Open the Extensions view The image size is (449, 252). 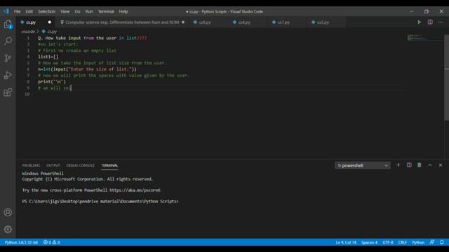[x=8, y=92]
